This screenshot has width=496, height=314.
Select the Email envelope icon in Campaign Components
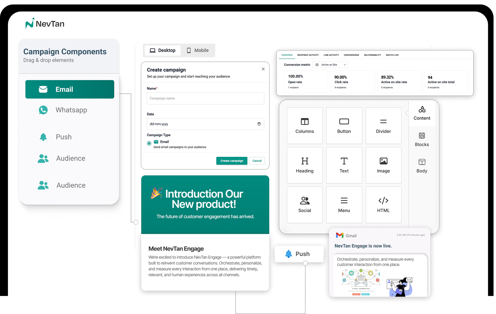(43, 89)
